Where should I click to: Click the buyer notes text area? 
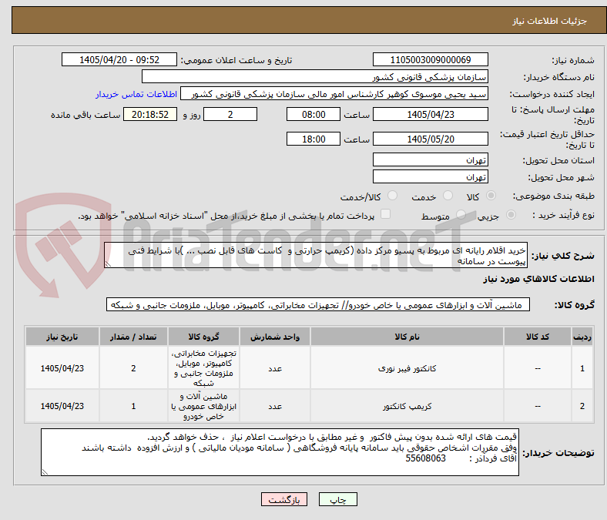tap(280, 452)
